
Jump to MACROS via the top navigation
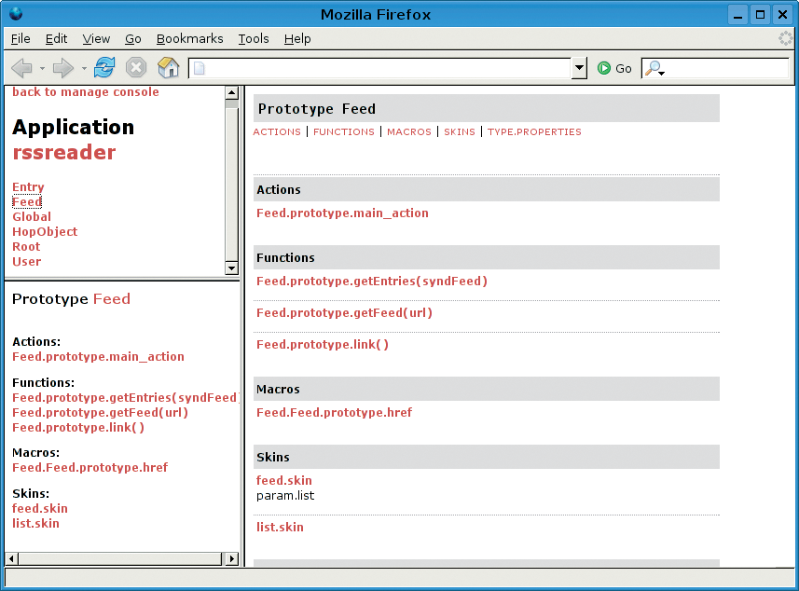(x=409, y=132)
